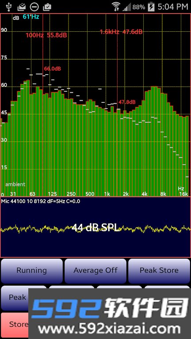Tap the yellow waveform trace

[x=95, y=229]
